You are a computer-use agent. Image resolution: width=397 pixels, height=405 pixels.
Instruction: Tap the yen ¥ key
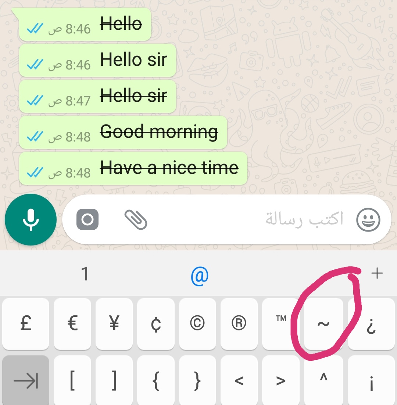click(114, 324)
